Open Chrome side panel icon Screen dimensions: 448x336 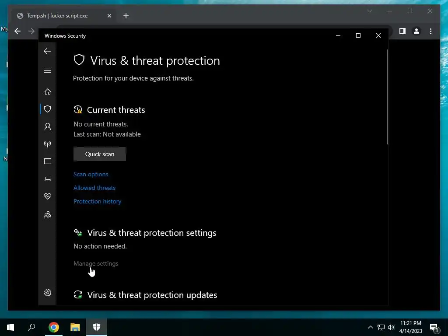click(x=402, y=31)
